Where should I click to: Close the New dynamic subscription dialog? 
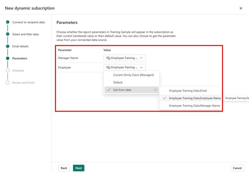(x=241, y=8)
